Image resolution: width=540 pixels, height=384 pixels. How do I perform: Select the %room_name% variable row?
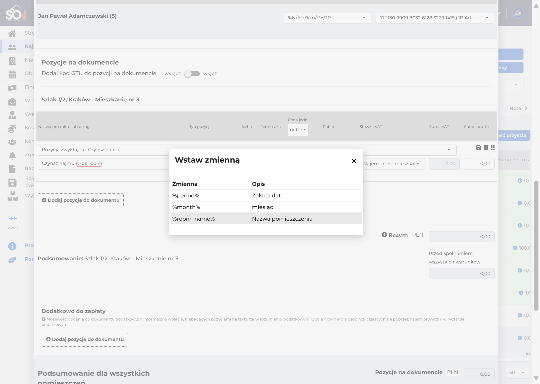[266, 219]
